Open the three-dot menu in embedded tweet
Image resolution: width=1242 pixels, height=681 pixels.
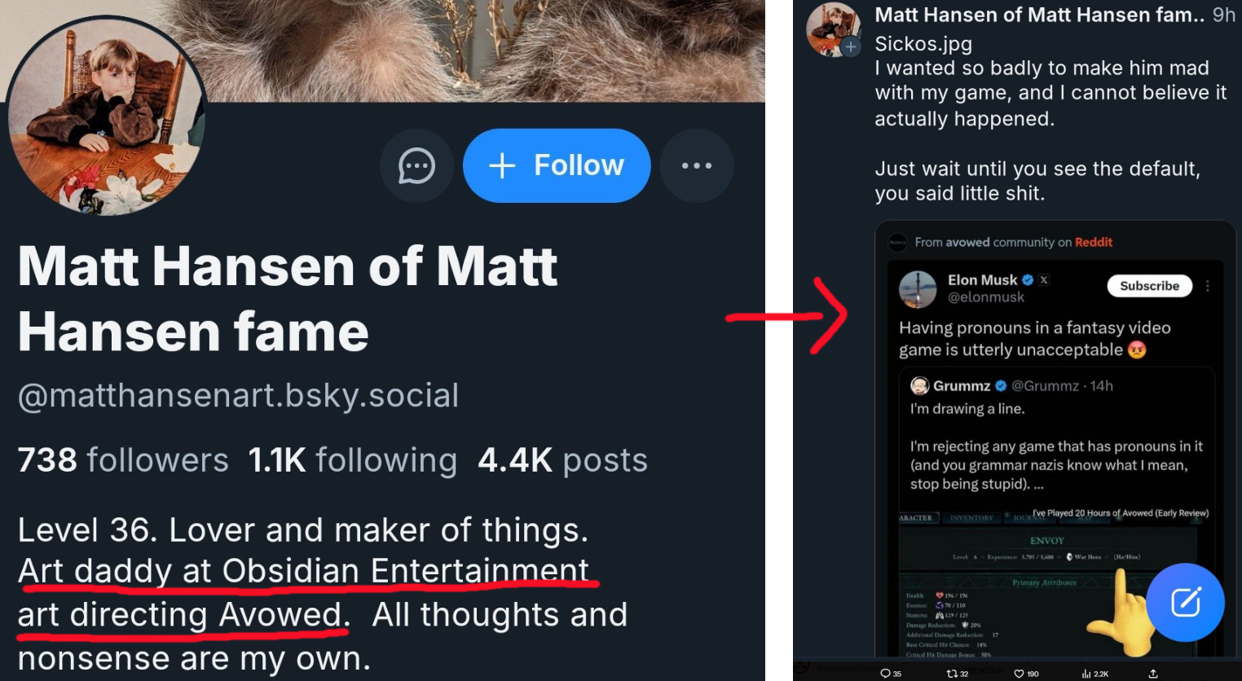point(1208,286)
